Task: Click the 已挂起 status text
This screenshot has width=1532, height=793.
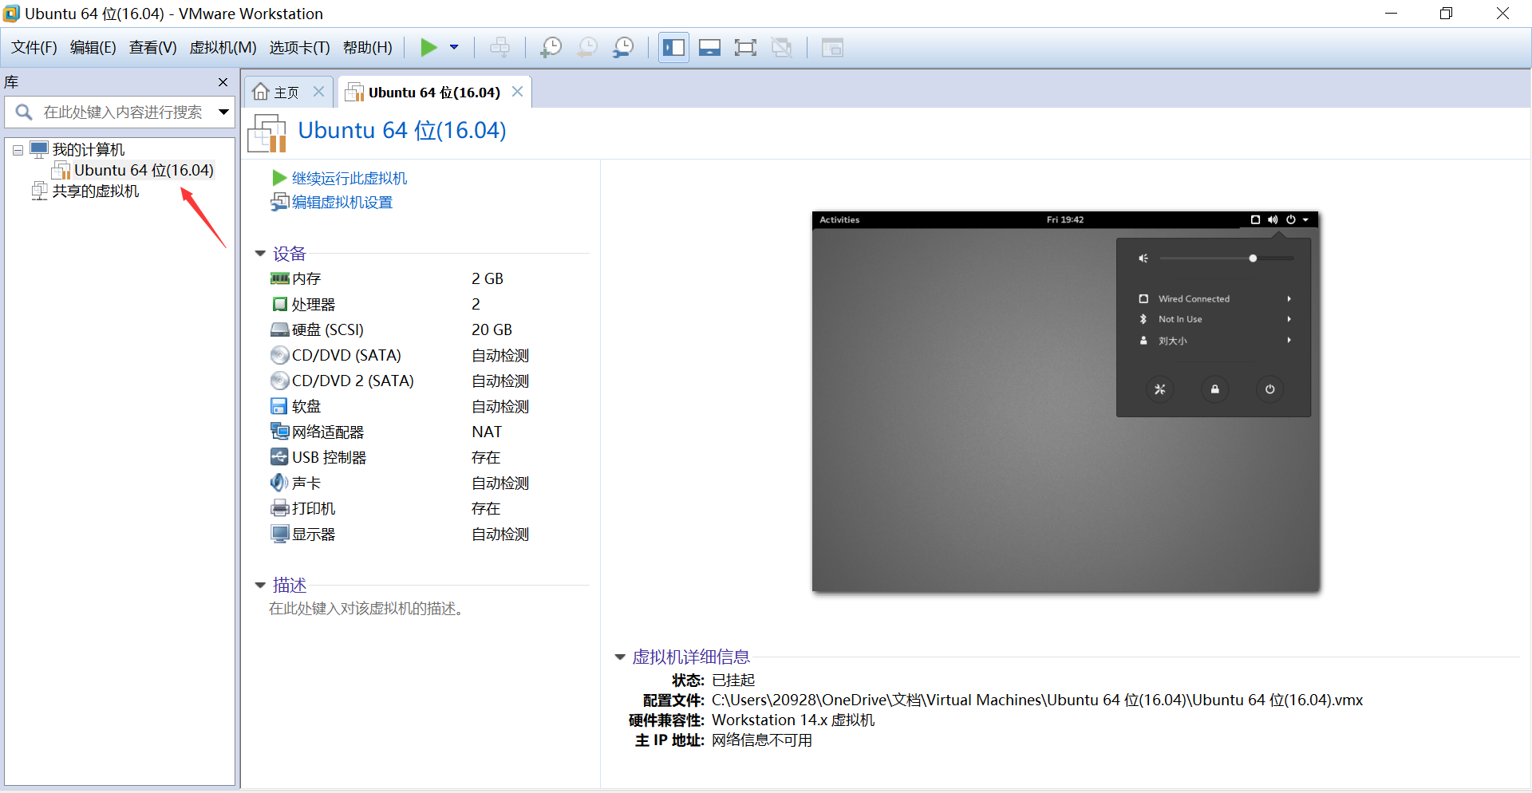Action: tap(733, 680)
